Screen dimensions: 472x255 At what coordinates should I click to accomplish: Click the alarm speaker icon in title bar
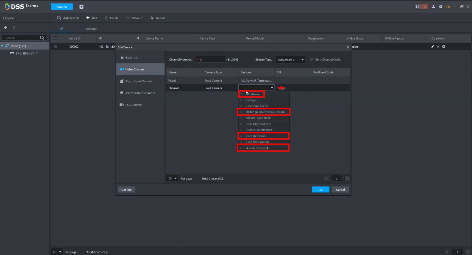pyautogui.click(x=417, y=7)
